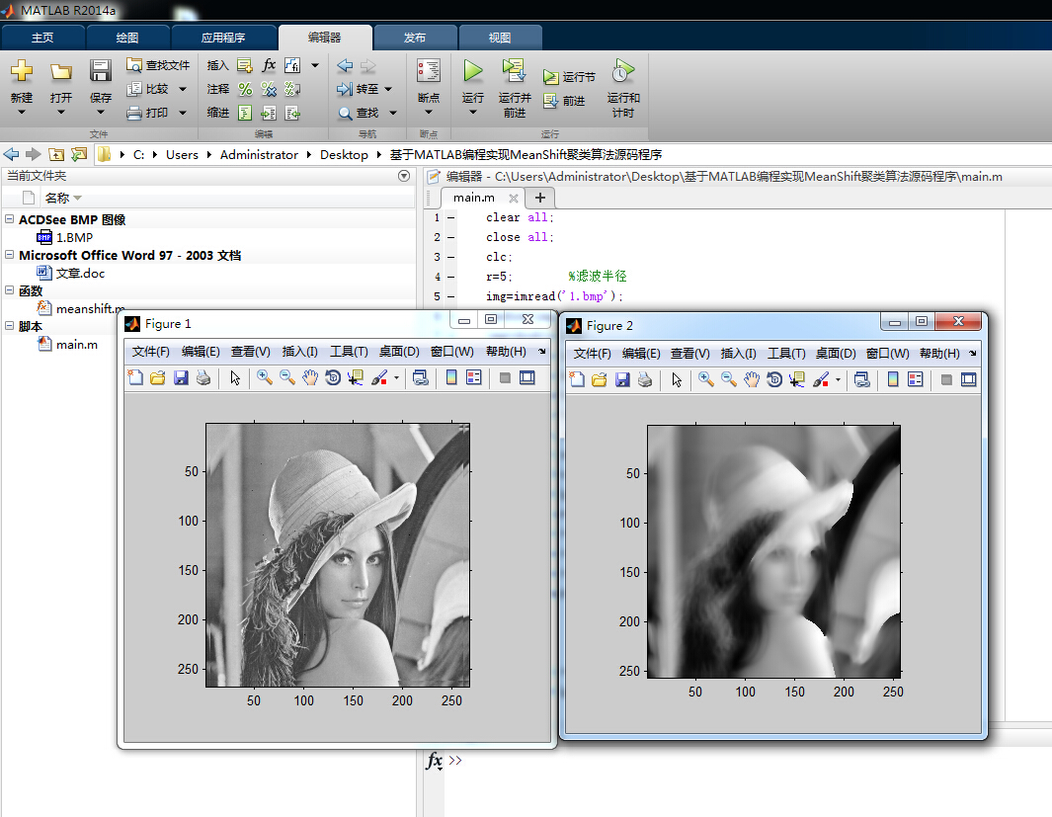Open the Go To (转至) dropdown arrow

388,89
